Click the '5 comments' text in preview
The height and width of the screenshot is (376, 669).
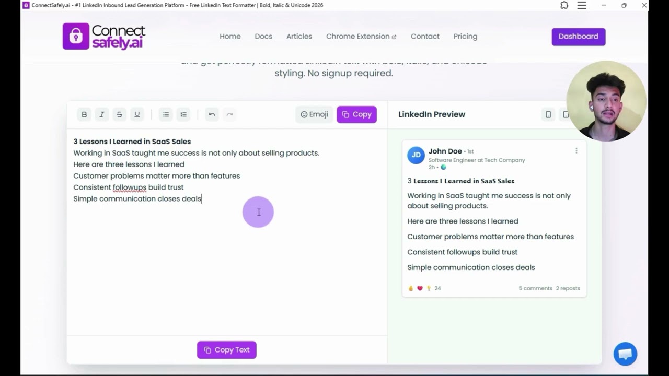[x=535, y=288]
